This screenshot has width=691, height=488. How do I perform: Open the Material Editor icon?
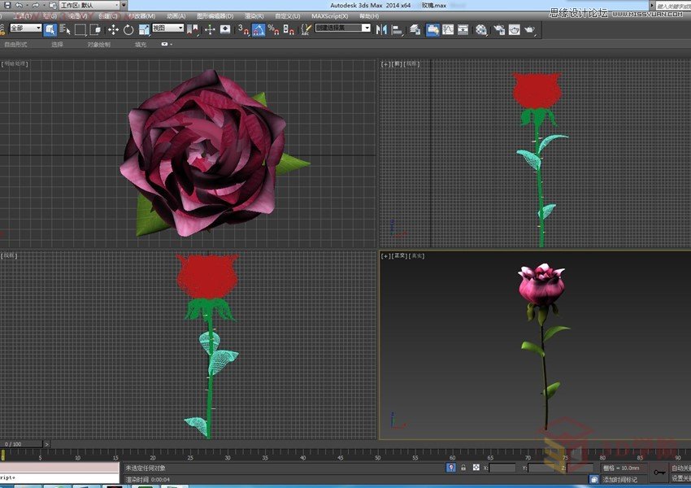[481, 30]
